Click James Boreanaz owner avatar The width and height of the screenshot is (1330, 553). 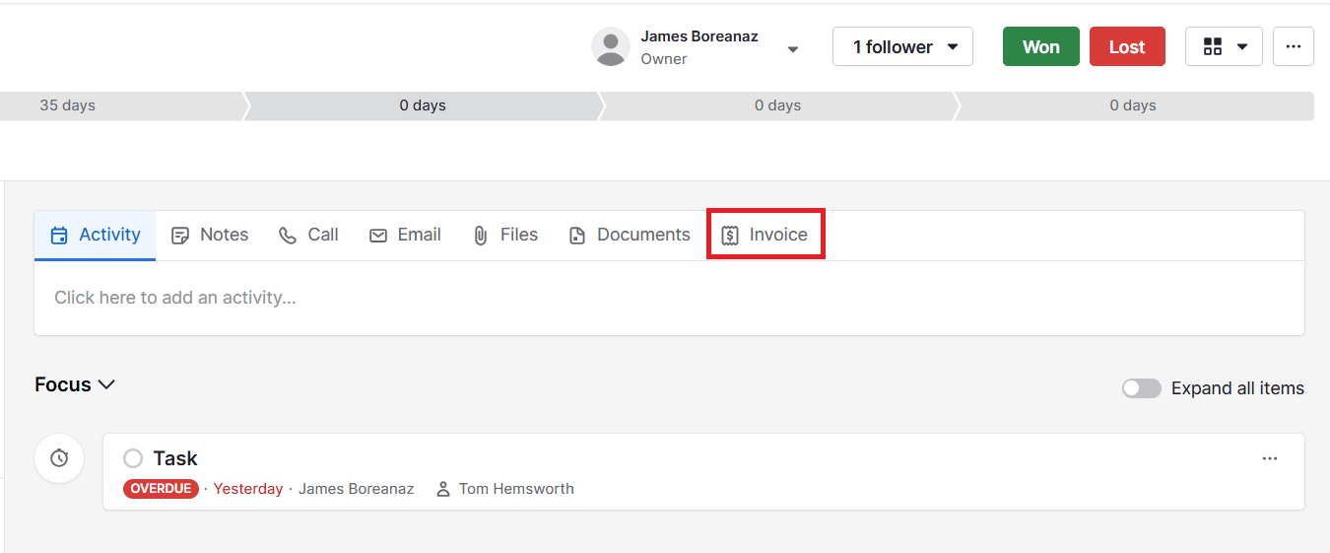pos(611,46)
